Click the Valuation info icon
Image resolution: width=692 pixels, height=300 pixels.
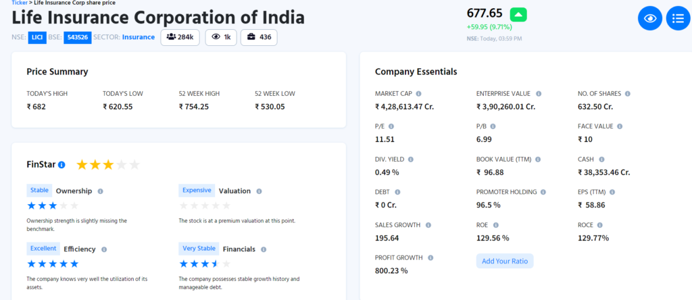click(x=259, y=191)
